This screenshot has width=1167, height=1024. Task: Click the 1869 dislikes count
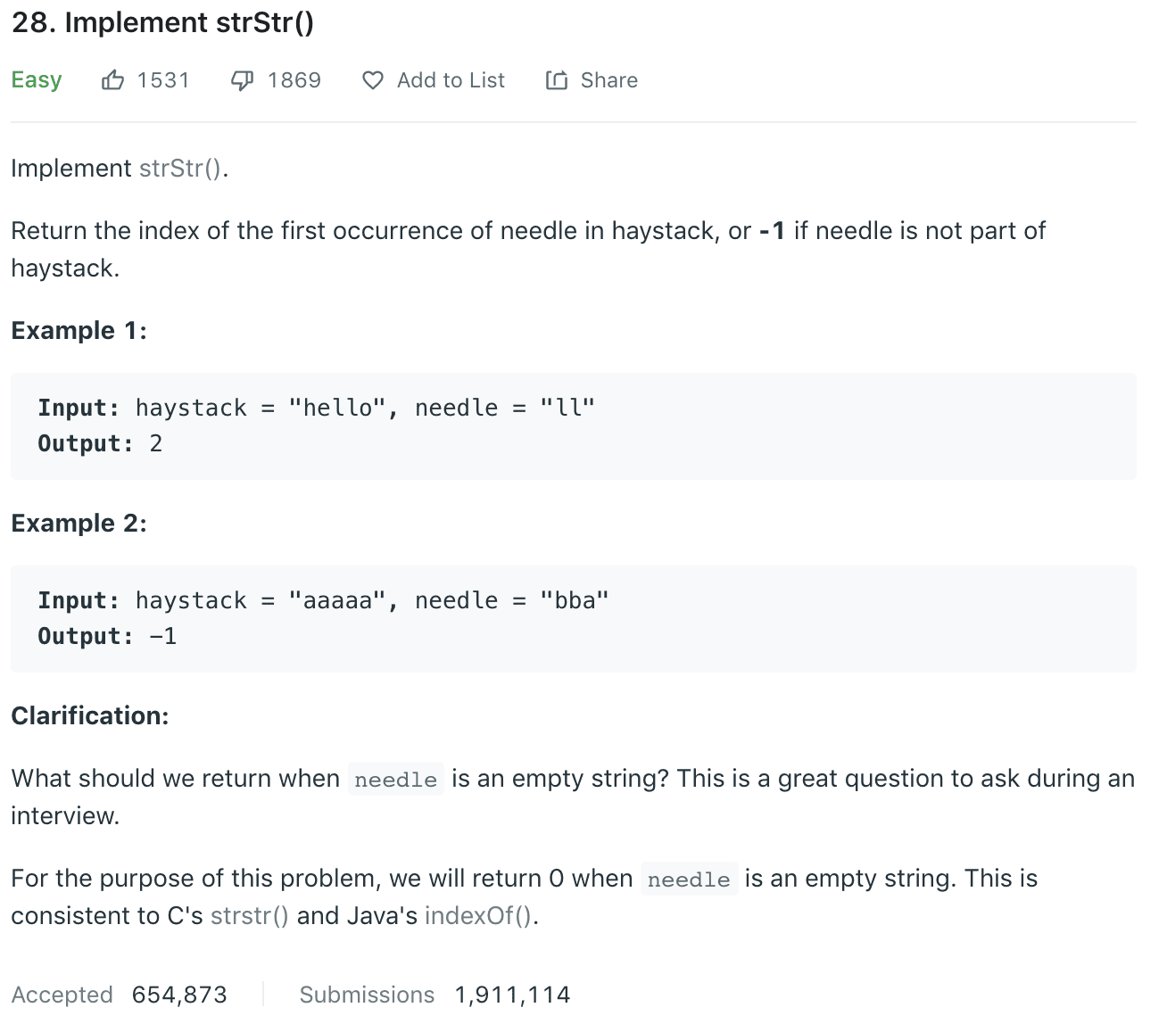294,80
